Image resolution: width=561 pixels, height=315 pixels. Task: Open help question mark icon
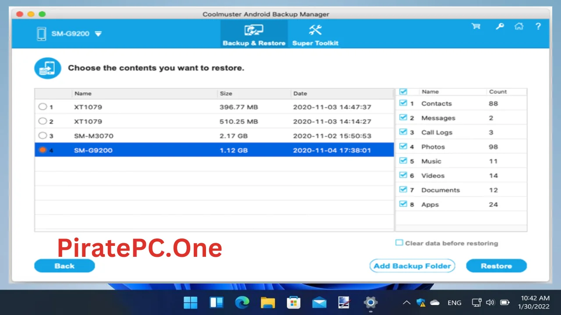click(x=538, y=26)
